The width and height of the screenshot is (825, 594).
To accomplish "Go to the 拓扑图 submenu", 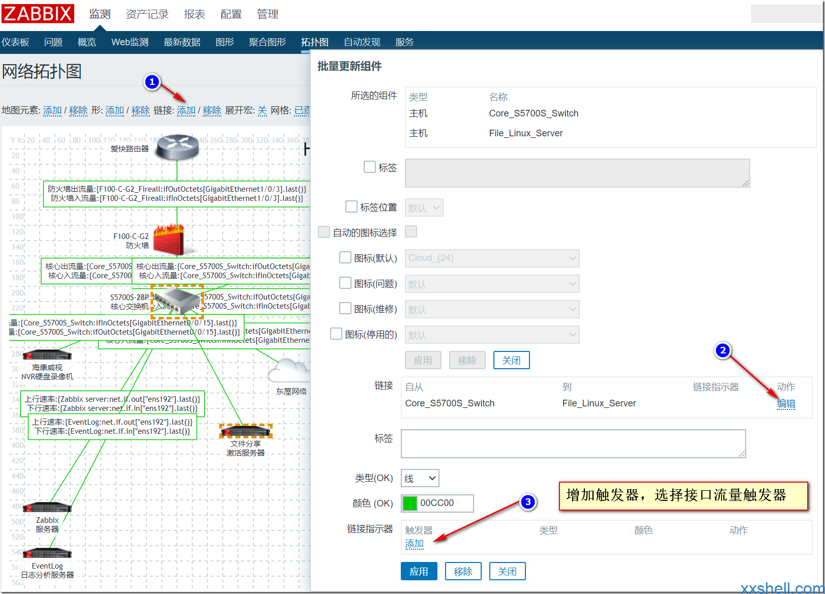I will click(315, 42).
